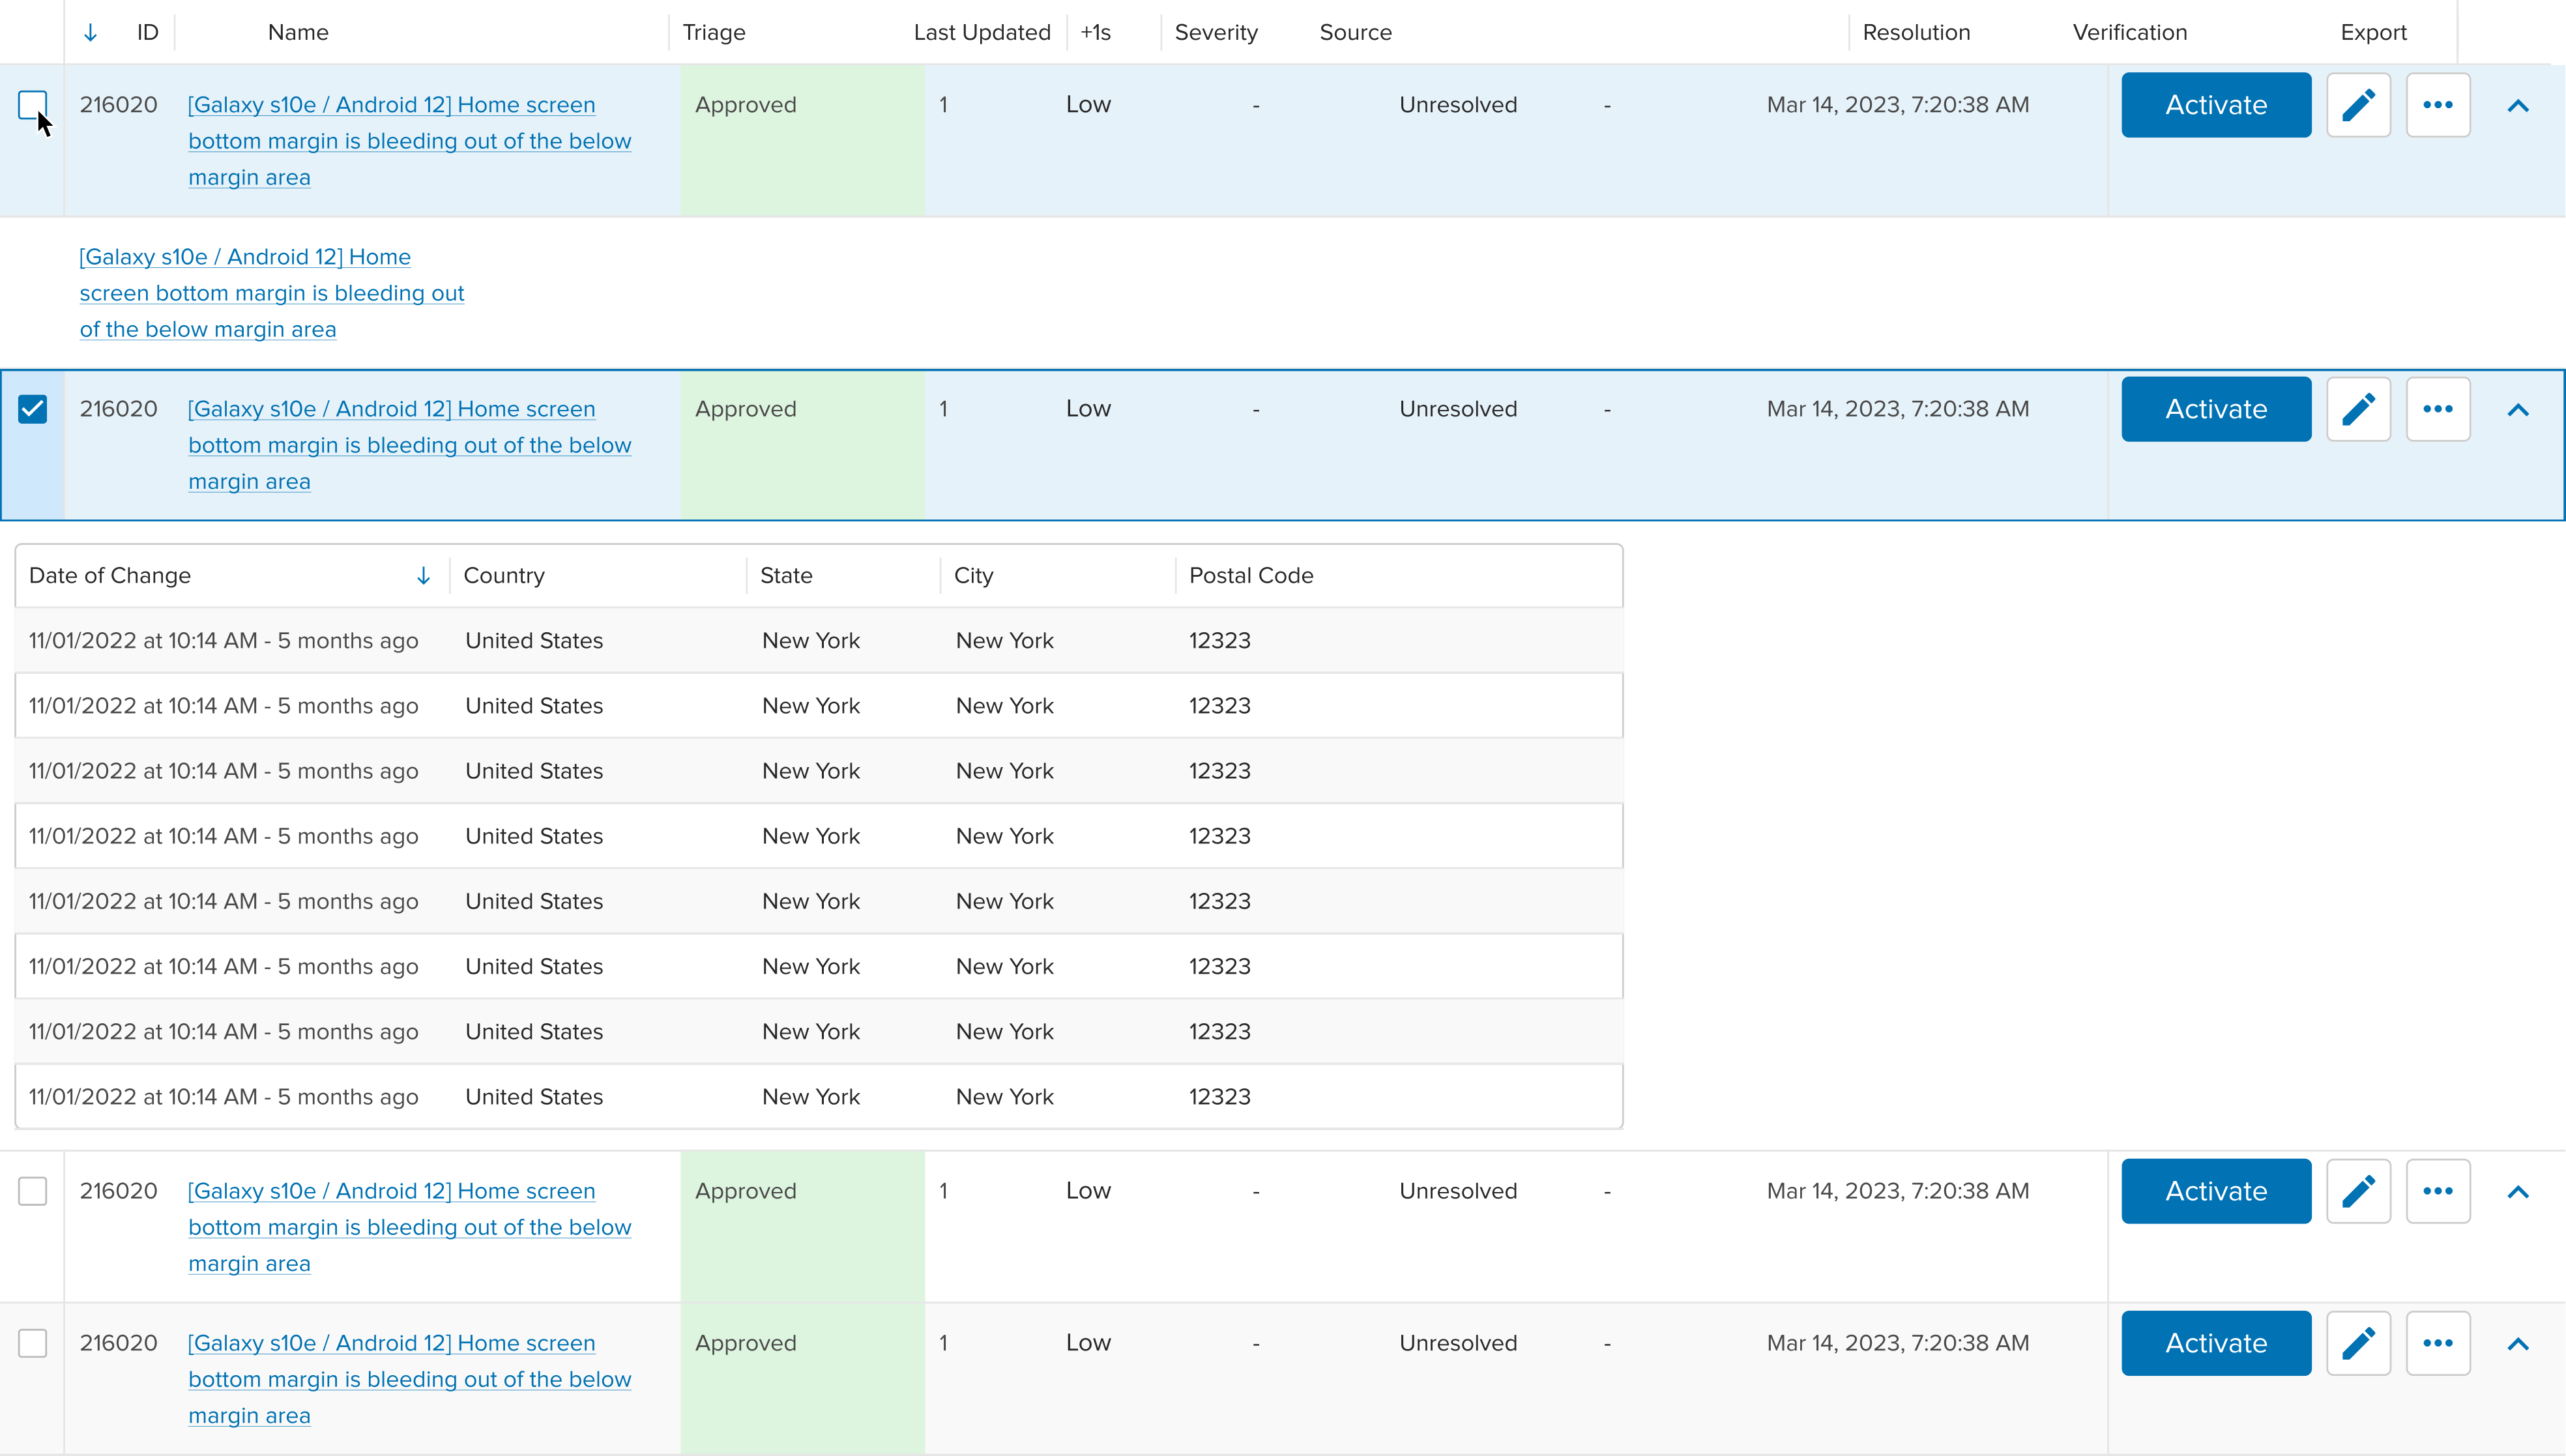Open more options on the checked issue row

pyautogui.click(x=2438, y=409)
